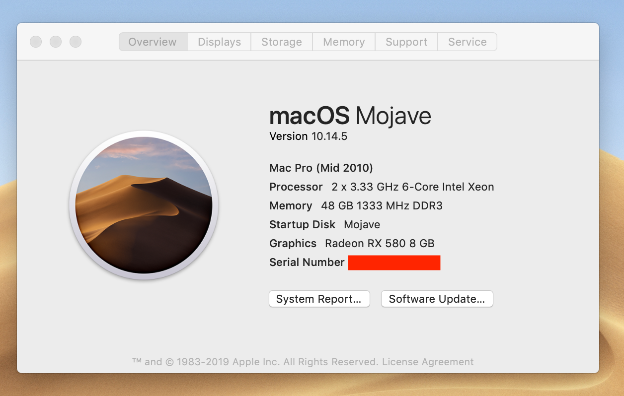Click the macOS Mojave title
624x396 pixels.
click(x=350, y=116)
